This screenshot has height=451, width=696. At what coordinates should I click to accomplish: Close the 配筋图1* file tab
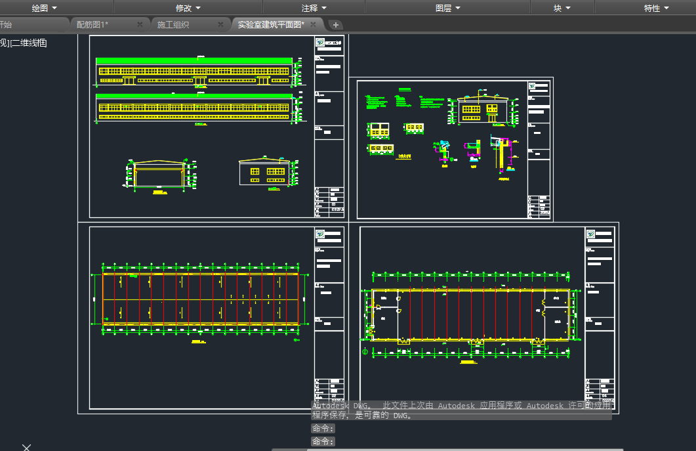(x=140, y=25)
